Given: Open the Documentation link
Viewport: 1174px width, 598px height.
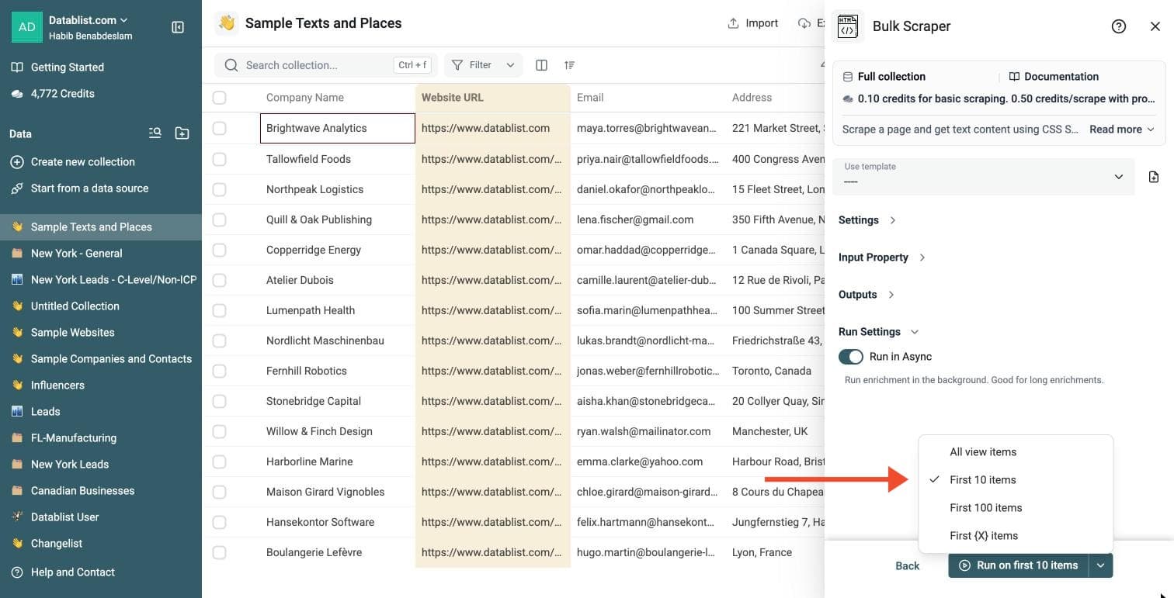Looking at the screenshot, I should (1054, 77).
